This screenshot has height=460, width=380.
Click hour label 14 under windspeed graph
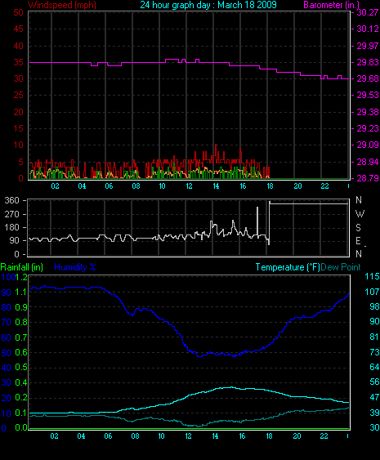coord(216,186)
